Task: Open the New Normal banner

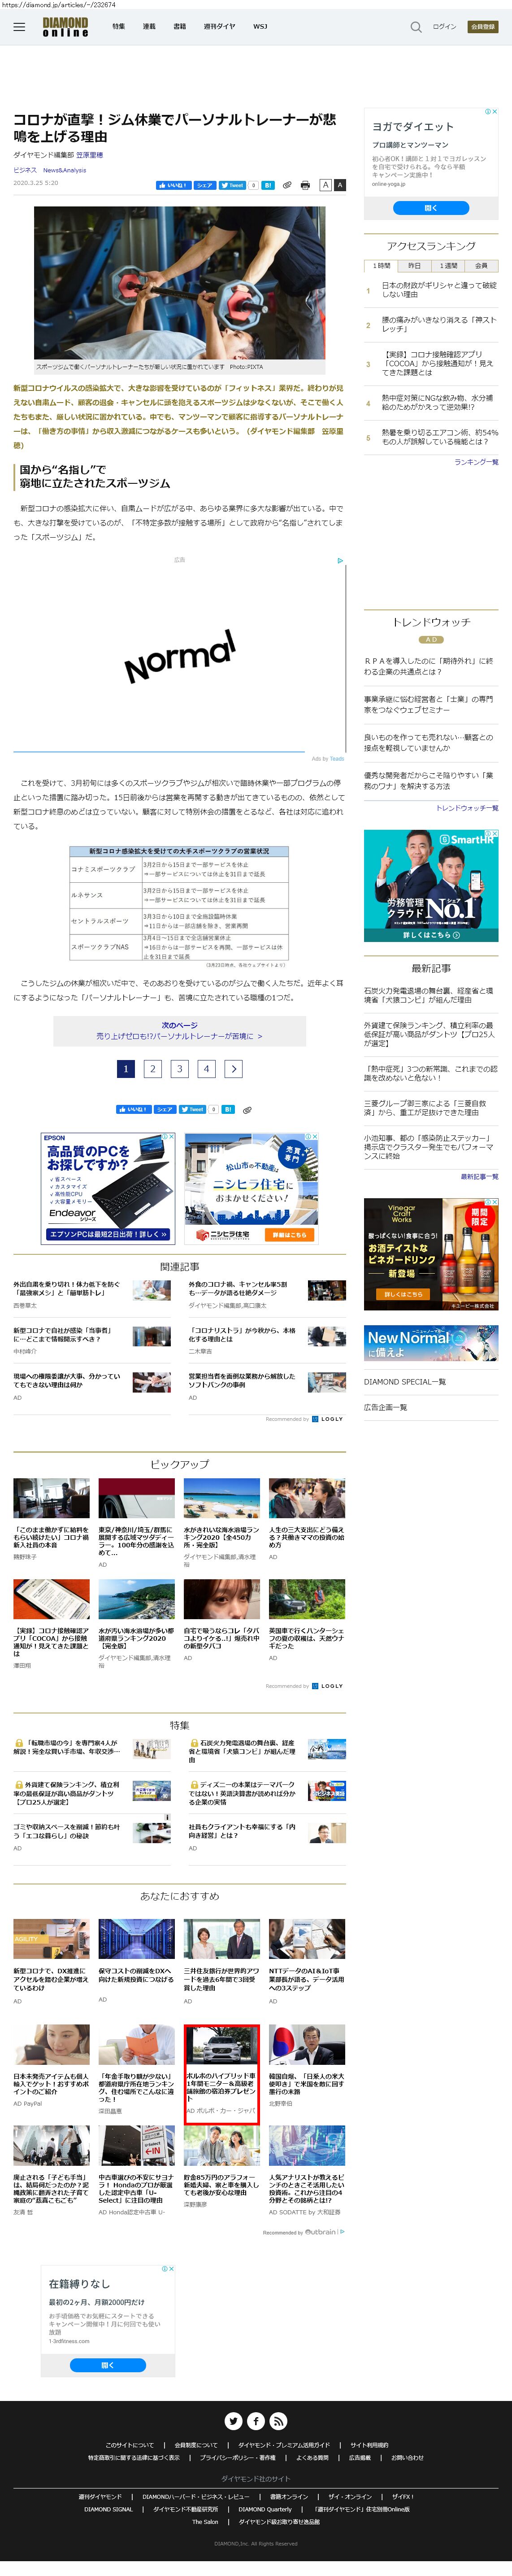Action: coord(431,1343)
